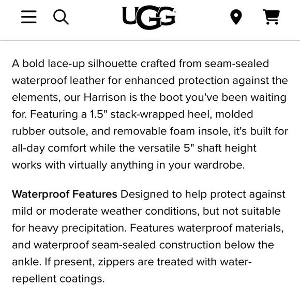Click 'mild or moderate weather conditions' text
Image resolution: width=300 pixels, height=300 pixels.
click(x=106, y=211)
